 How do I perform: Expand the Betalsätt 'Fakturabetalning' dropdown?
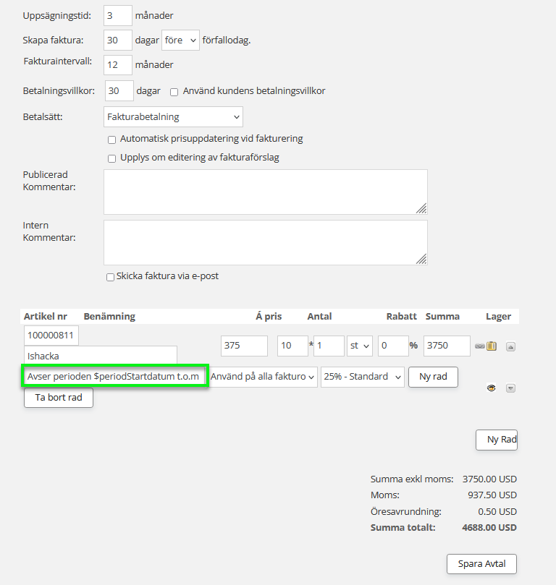tap(173, 116)
